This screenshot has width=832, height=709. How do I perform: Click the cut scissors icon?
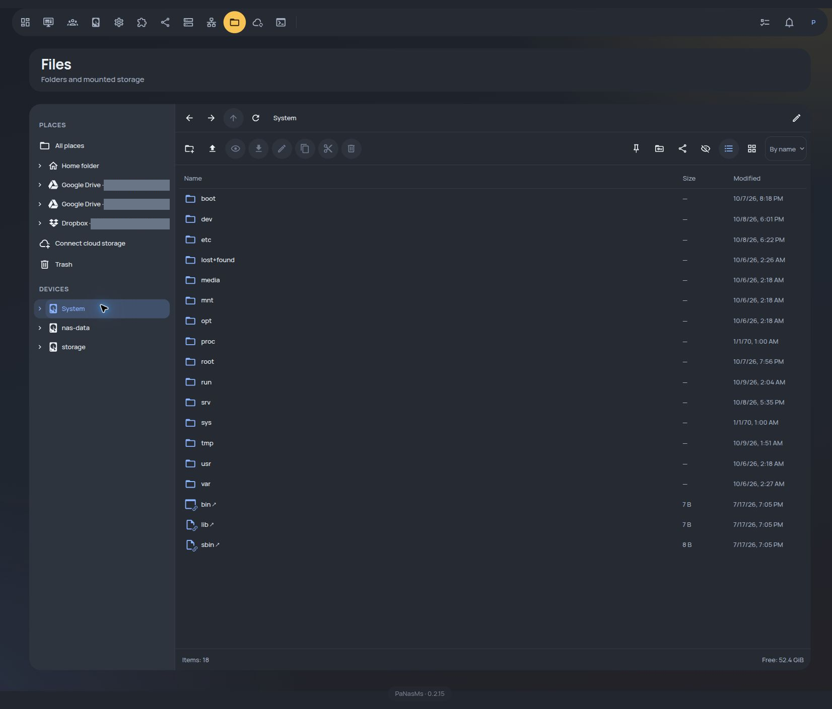tap(328, 148)
